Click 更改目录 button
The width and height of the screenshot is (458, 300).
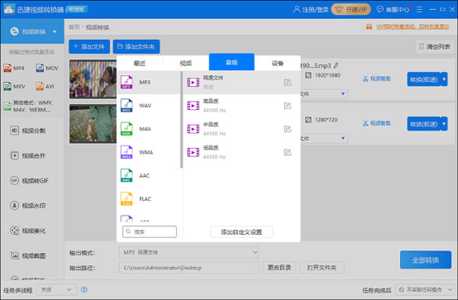(x=279, y=267)
